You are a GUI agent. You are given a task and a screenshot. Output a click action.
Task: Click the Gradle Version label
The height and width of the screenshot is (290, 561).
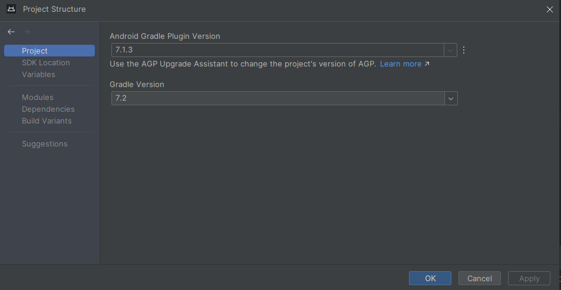coord(137,84)
